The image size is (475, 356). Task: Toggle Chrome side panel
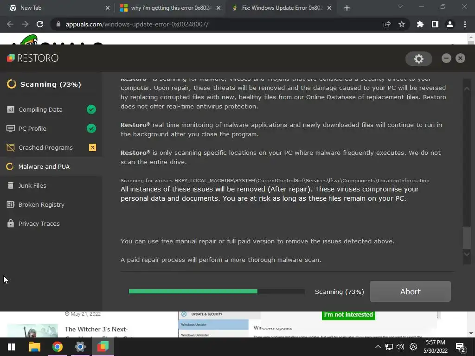point(435,24)
